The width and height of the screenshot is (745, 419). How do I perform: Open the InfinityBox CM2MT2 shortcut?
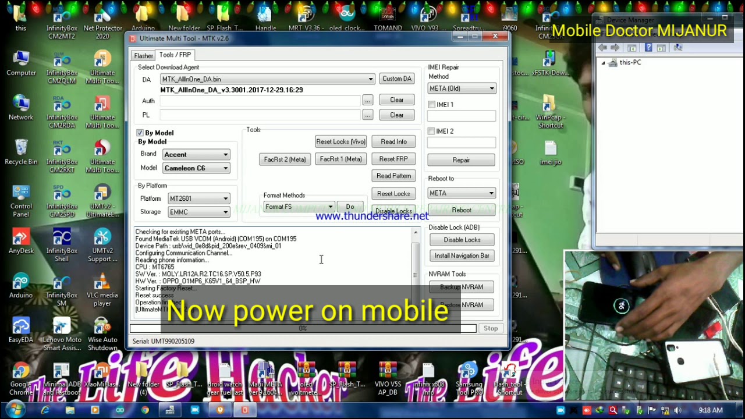62,22
